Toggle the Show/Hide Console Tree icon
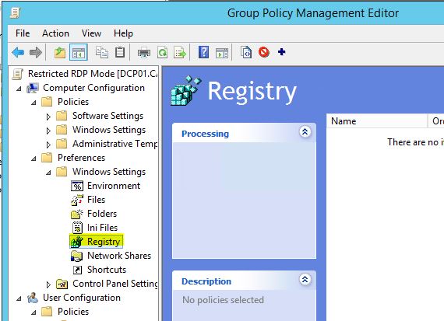The image size is (444, 321). pyautogui.click(x=79, y=52)
